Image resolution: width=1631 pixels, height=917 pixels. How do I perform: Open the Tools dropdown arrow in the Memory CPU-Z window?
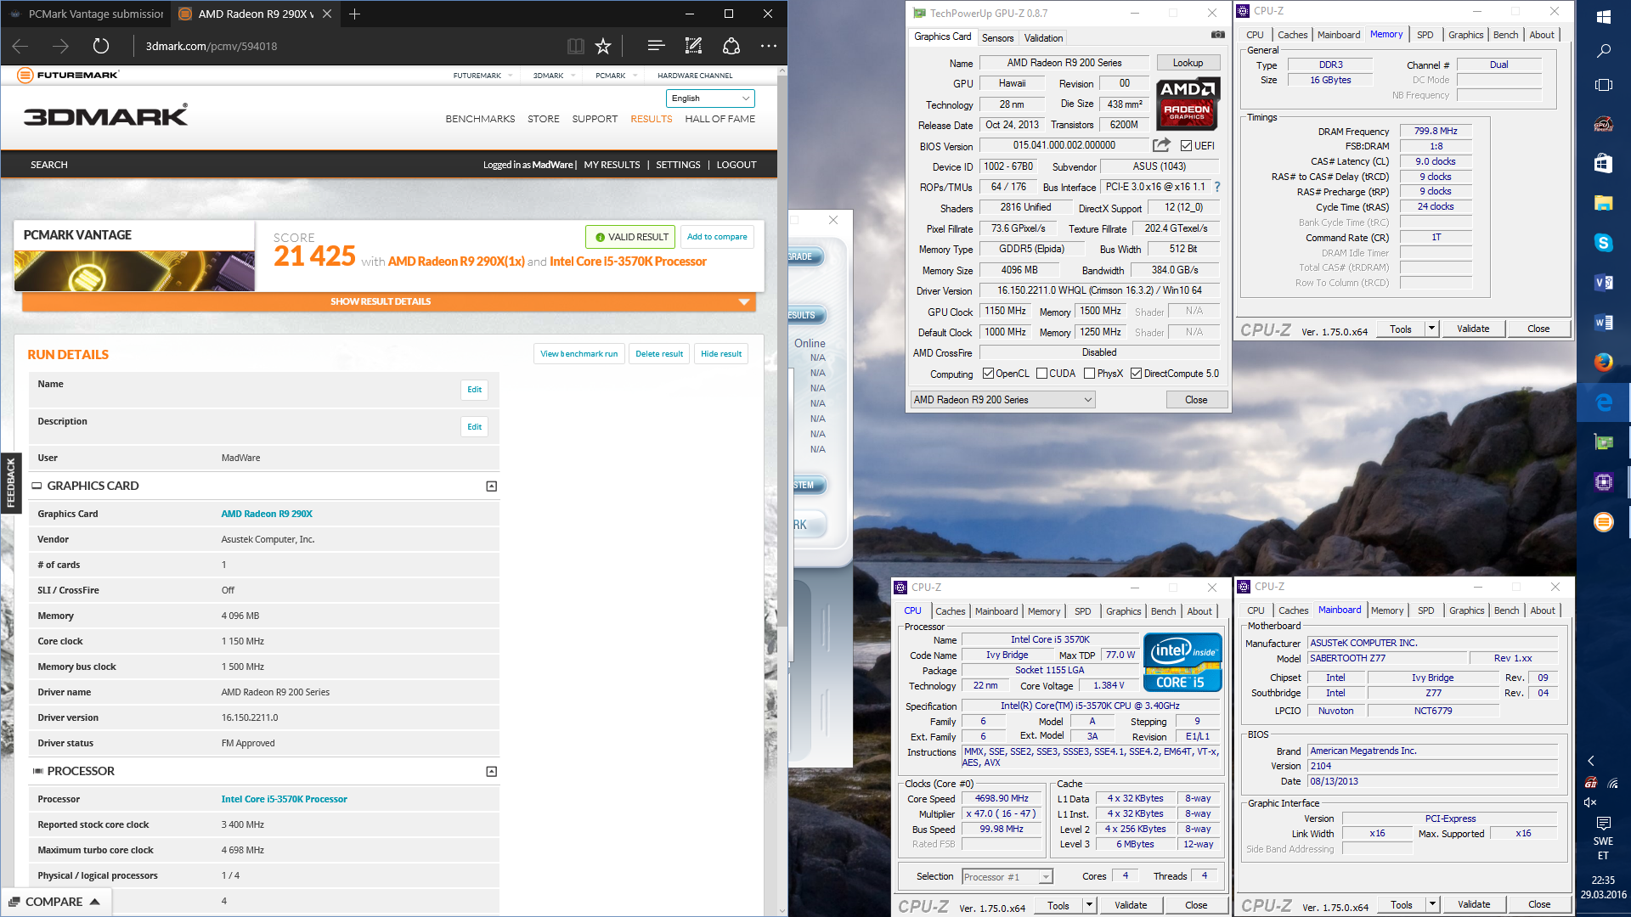[x=1432, y=329]
